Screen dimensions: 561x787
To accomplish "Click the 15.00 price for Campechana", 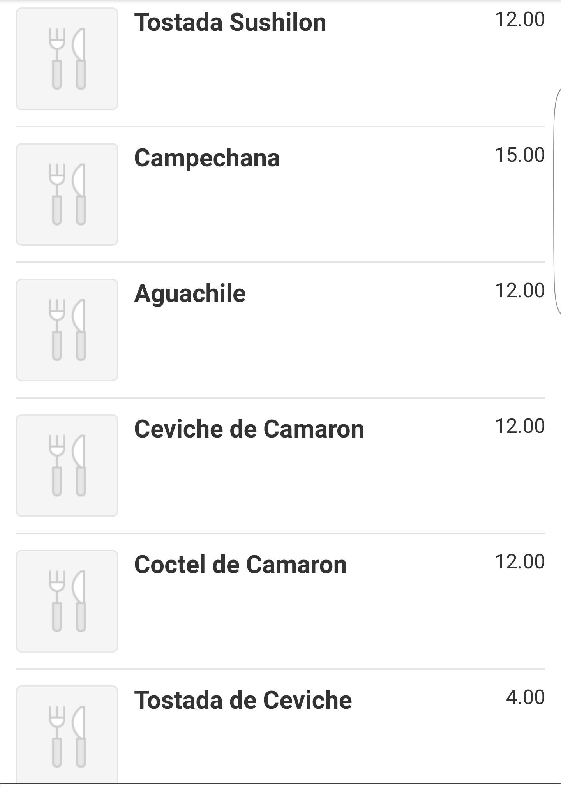I will pyautogui.click(x=520, y=155).
